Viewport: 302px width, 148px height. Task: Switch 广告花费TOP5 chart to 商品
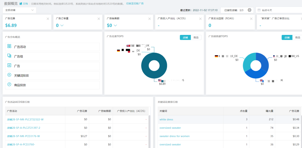196,37
